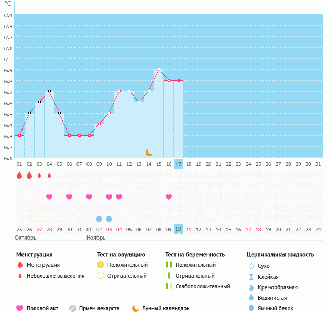Image resolution: width=328 pixels, height=312 pixels.
Task: Click the orange moon beside 'Лунный календарь'
Action: (136, 308)
